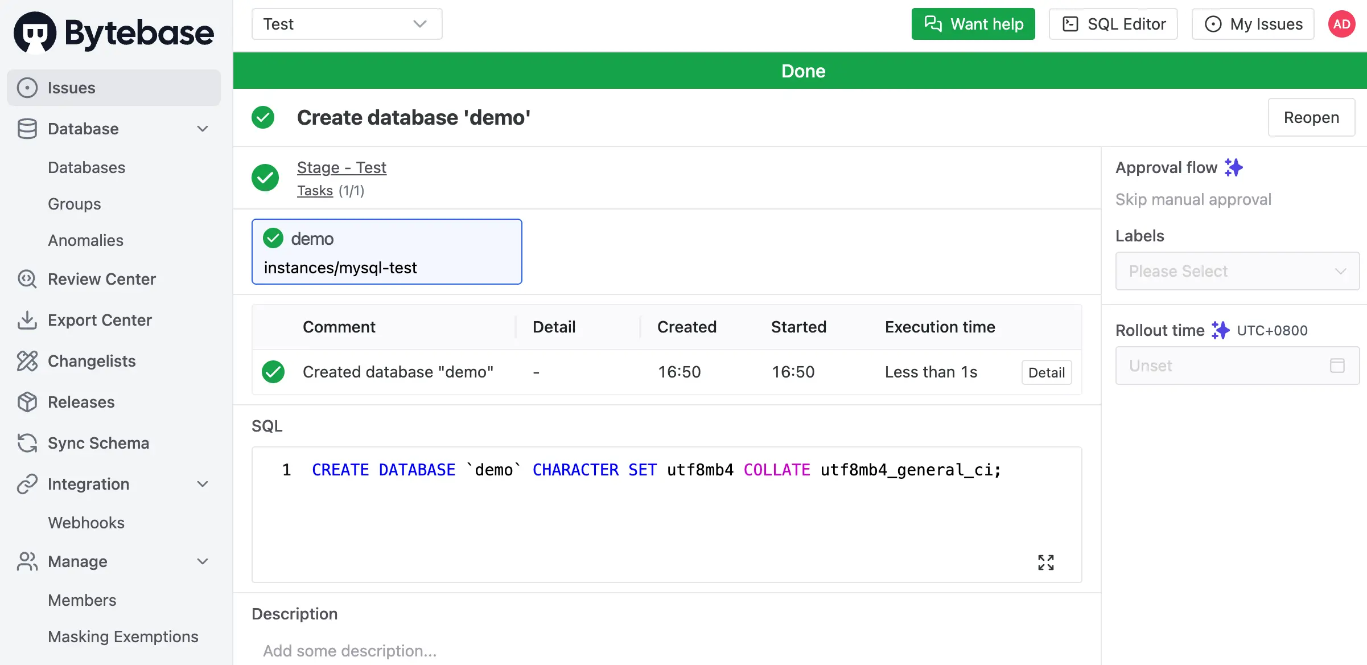Open Webhooks in the sidebar

87,523
